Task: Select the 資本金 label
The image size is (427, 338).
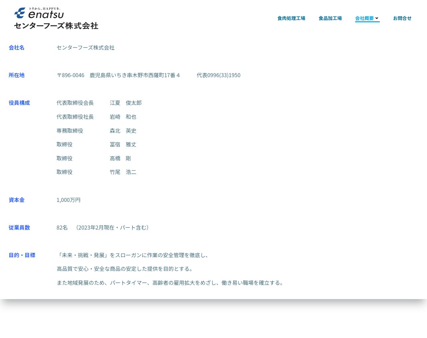Action: (17, 200)
